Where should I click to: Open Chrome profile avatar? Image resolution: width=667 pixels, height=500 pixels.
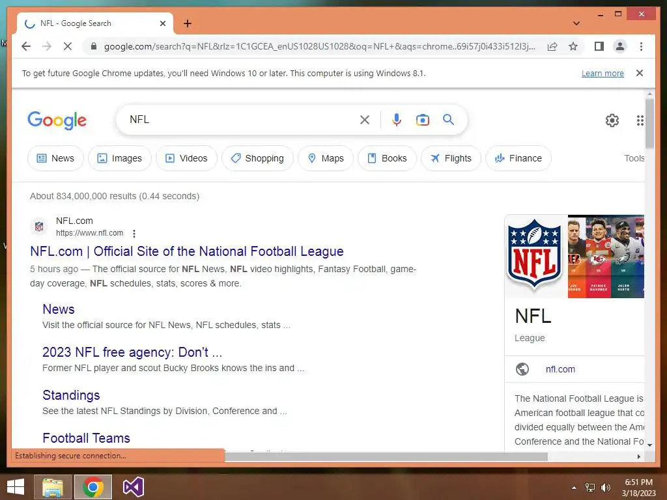coord(620,46)
